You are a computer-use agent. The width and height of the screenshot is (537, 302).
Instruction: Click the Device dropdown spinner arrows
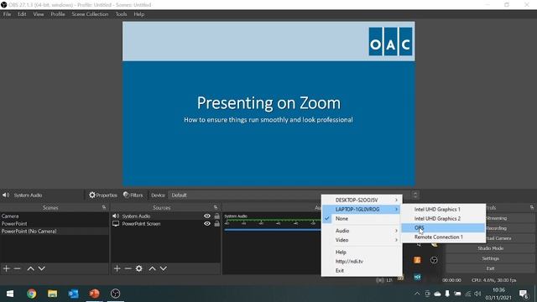pyautogui.click(x=415, y=195)
